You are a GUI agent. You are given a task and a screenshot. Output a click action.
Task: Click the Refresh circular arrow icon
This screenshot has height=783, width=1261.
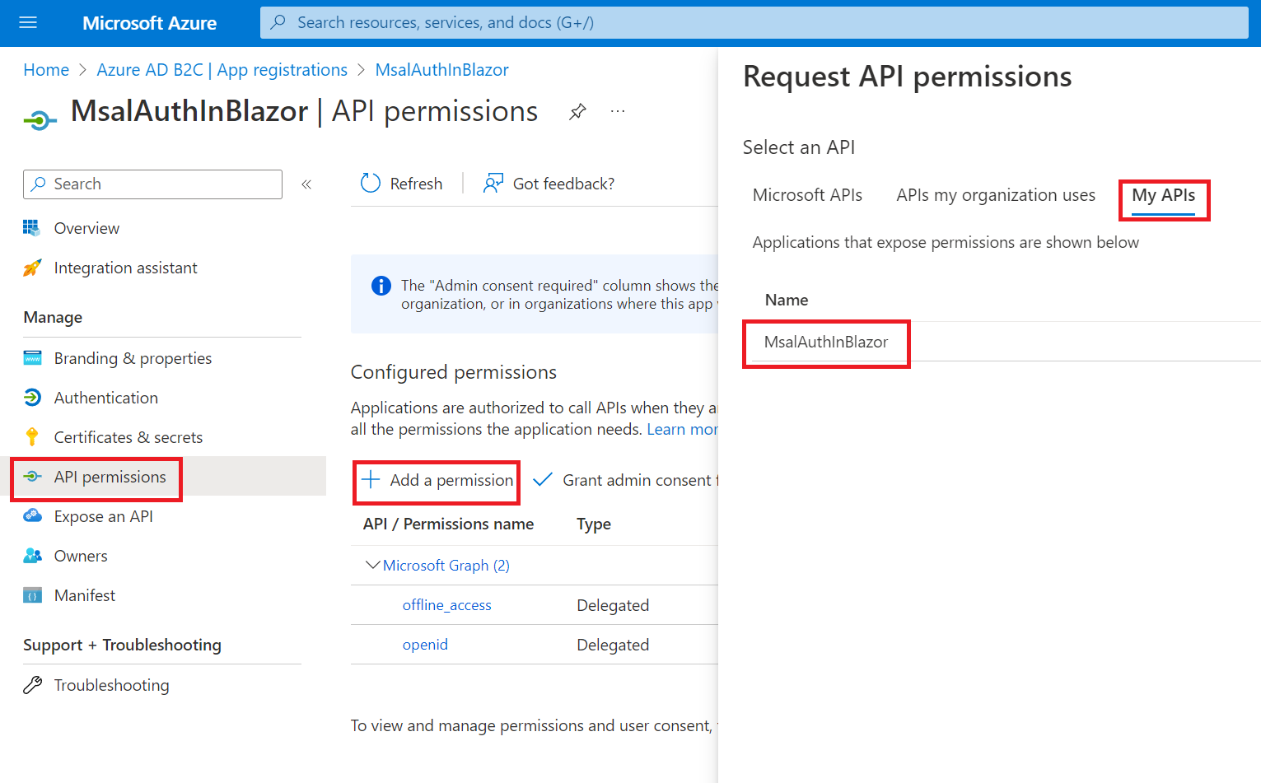pyautogui.click(x=371, y=184)
